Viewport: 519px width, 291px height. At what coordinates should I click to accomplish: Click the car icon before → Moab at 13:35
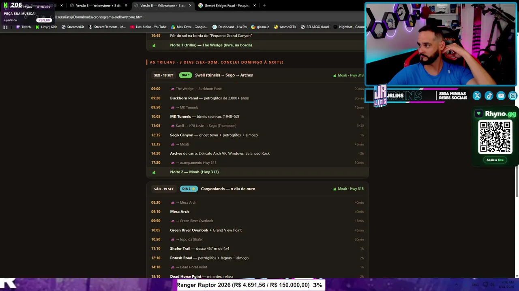[x=172, y=144]
